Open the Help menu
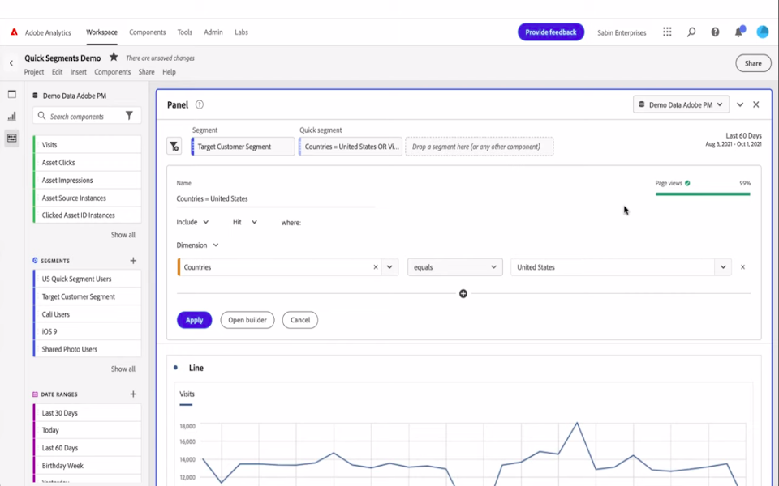Image resolution: width=779 pixels, height=486 pixels. coord(169,72)
